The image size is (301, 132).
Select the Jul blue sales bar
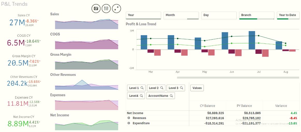[x=252, y=40]
